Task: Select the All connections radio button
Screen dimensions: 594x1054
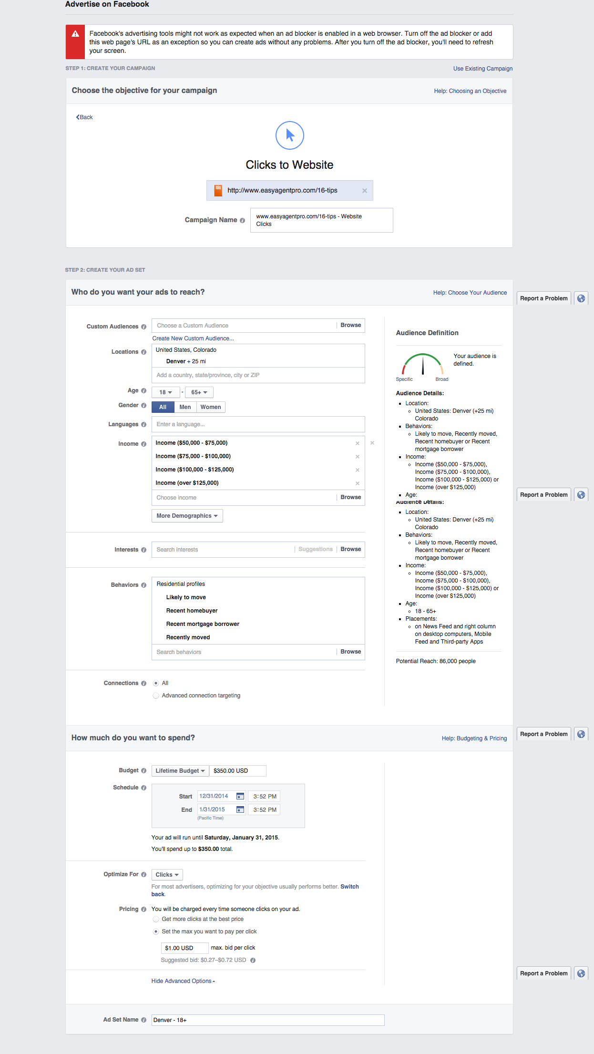Action: pos(156,683)
